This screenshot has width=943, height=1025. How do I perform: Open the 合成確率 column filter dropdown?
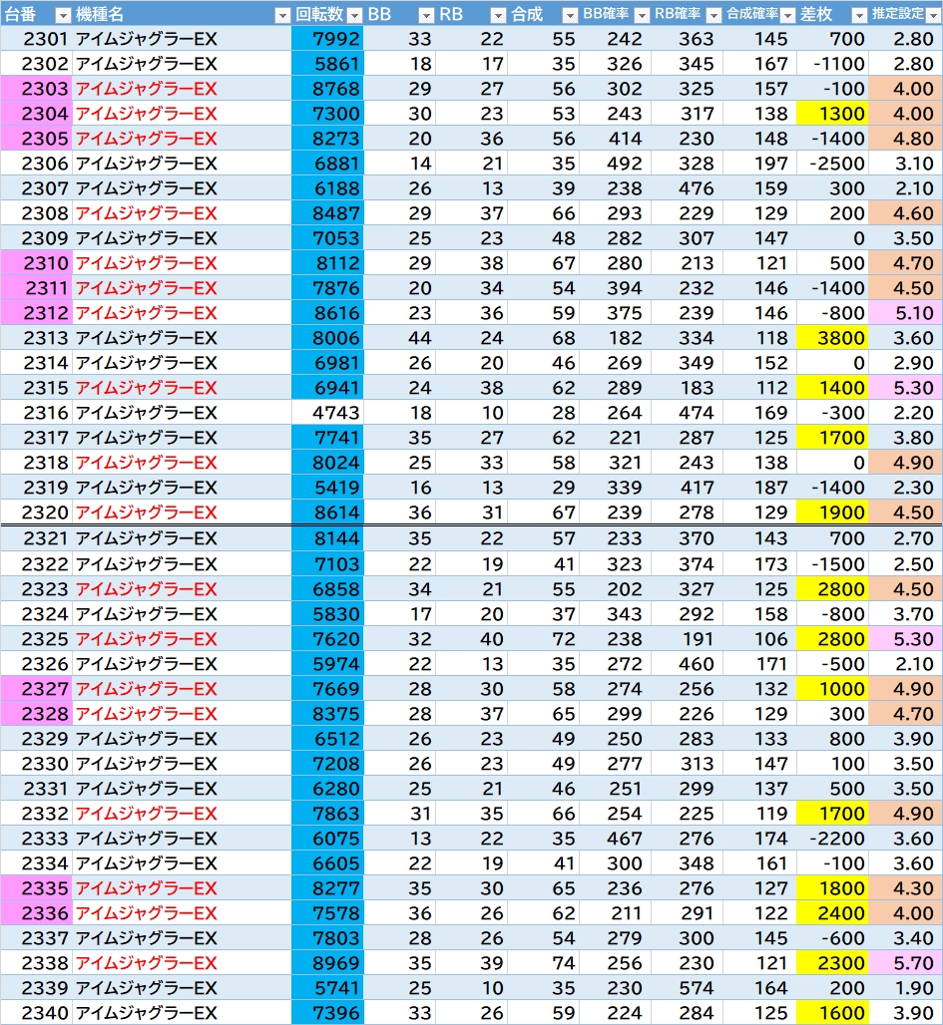pyautogui.click(x=787, y=15)
